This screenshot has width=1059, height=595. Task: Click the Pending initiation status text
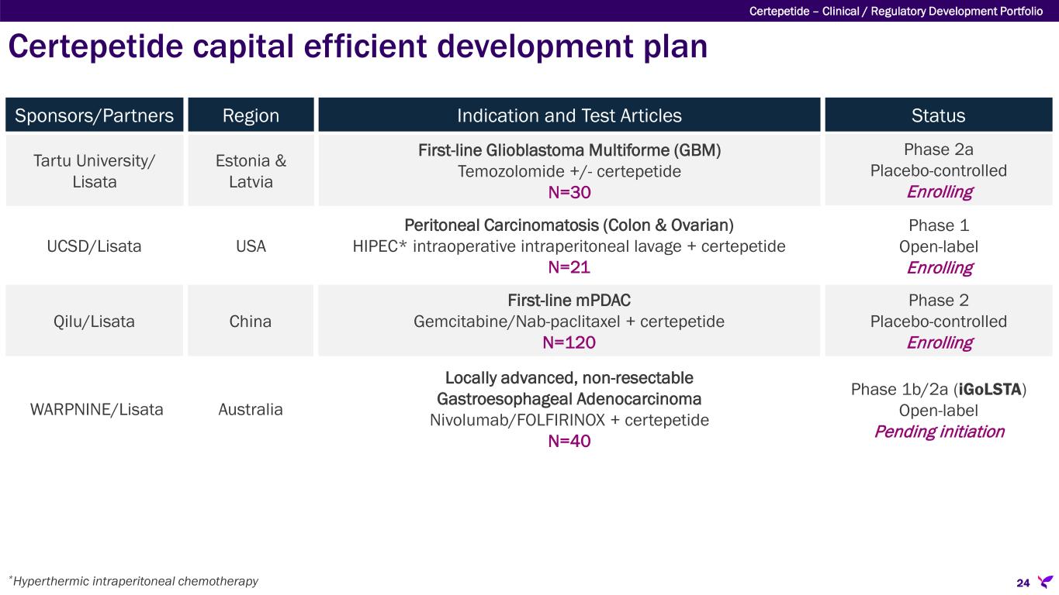(x=939, y=432)
